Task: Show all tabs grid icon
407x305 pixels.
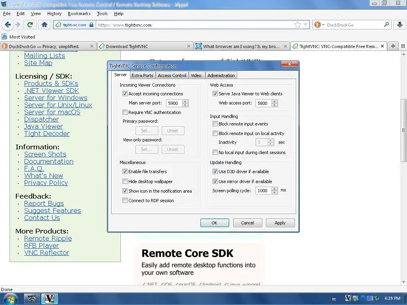Action: (403, 46)
